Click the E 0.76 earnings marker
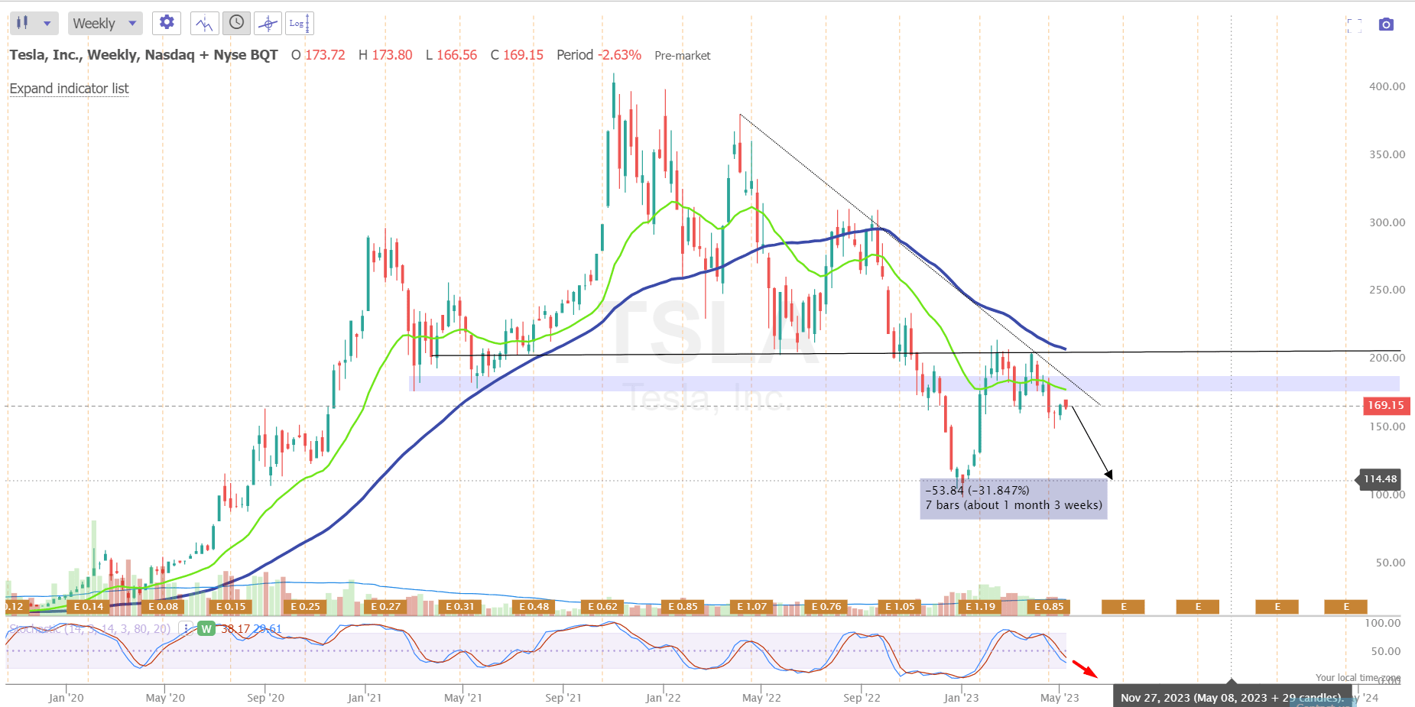 [826, 607]
